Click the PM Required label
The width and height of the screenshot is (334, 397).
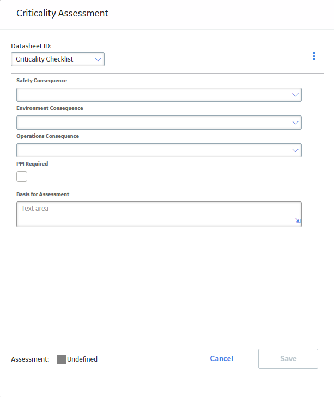click(32, 164)
